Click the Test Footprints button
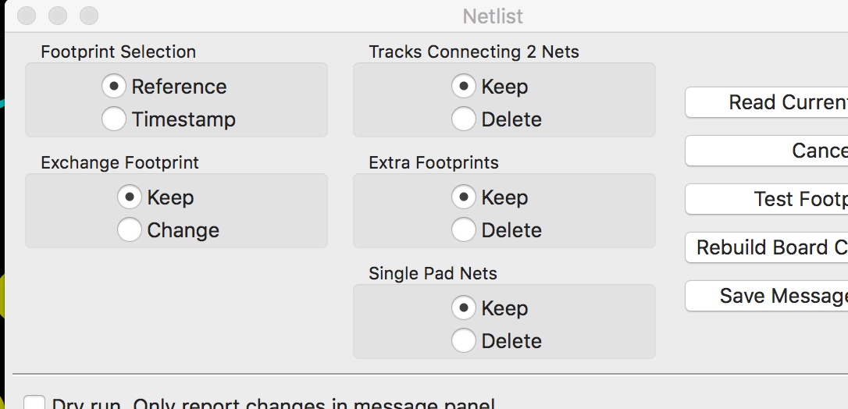This screenshot has height=409, width=848. tap(767, 199)
